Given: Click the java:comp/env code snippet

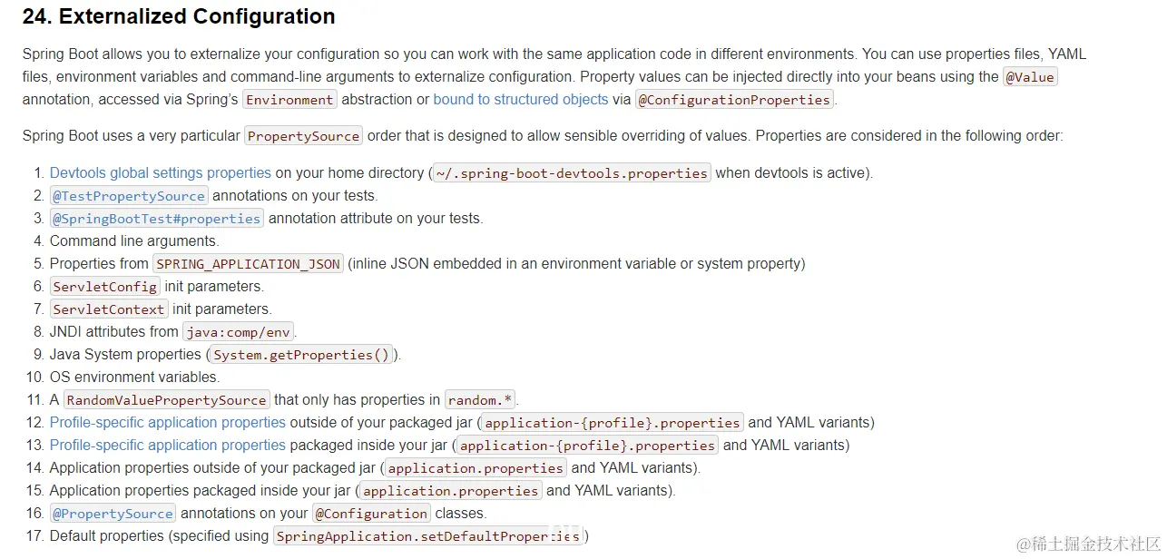Looking at the screenshot, I should [239, 332].
